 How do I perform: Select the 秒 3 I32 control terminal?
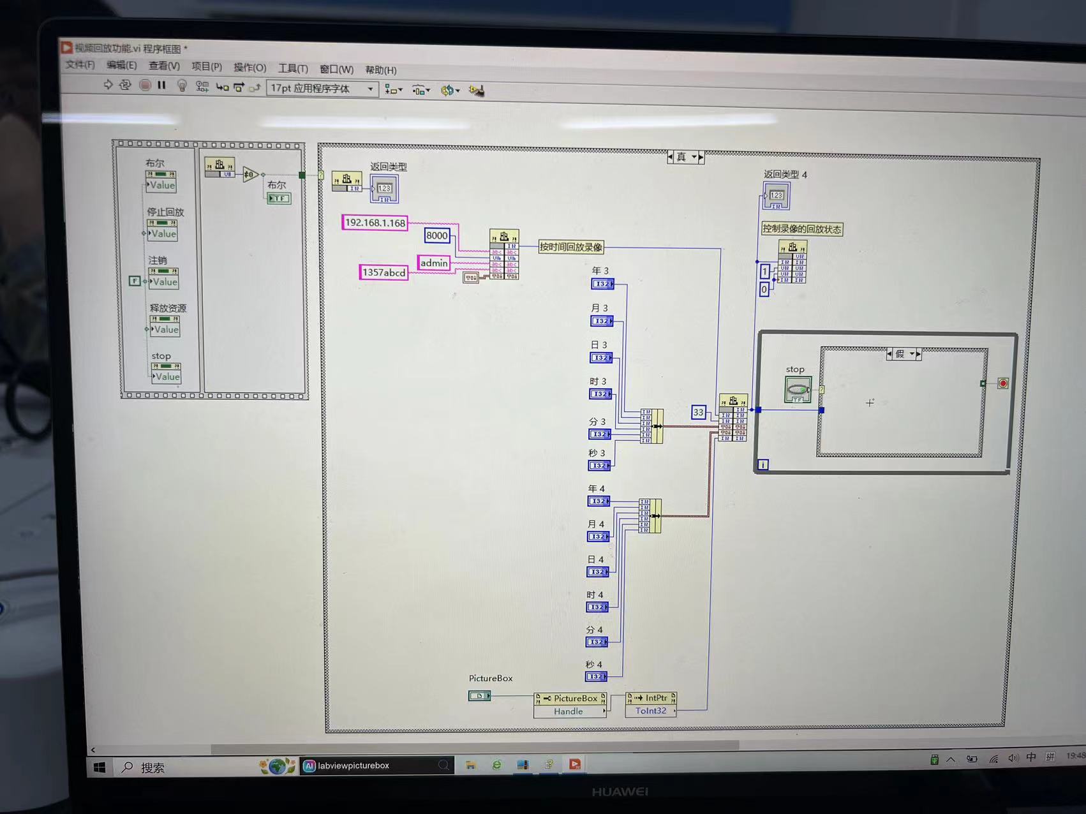click(x=599, y=466)
